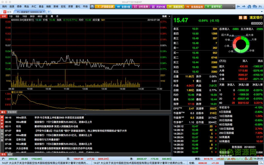Select the 日 daily chart period

(47, 16)
